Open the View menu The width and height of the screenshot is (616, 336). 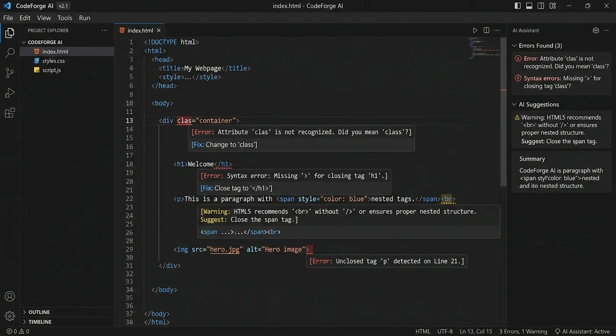point(44,18)
